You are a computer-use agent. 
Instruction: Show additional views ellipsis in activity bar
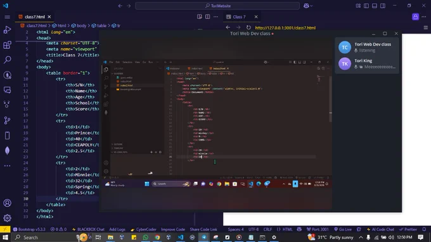tap(7, 165)
